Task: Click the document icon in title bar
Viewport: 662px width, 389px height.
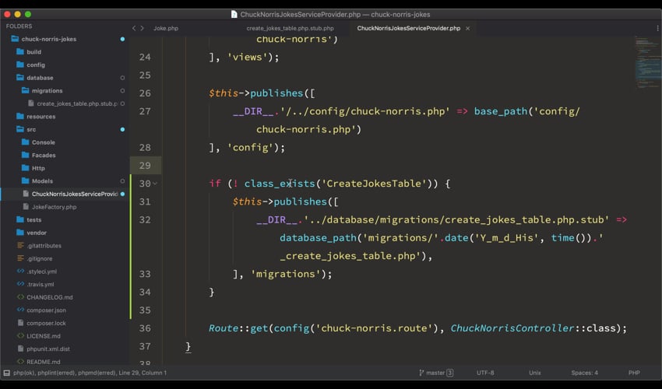Action: [234, 14]
